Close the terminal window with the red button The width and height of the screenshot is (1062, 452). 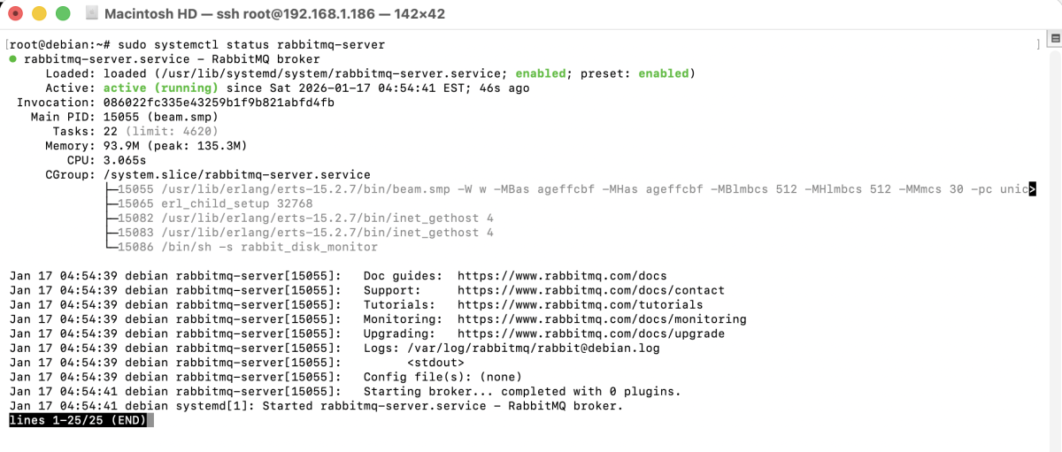click(x=16, y=14)
